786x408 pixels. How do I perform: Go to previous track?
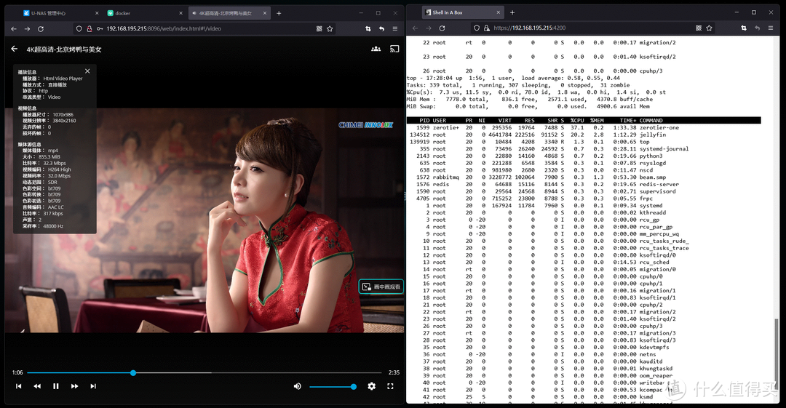pyautogui.click(x=18, y=386)
